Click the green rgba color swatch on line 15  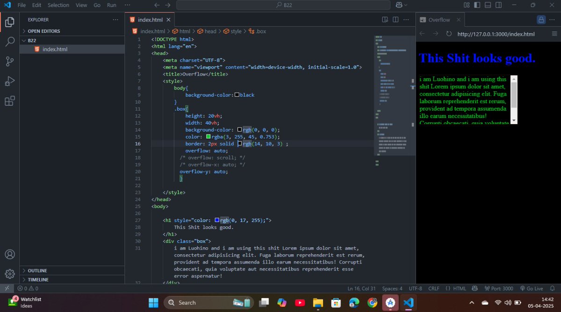(x=209, y=137)
